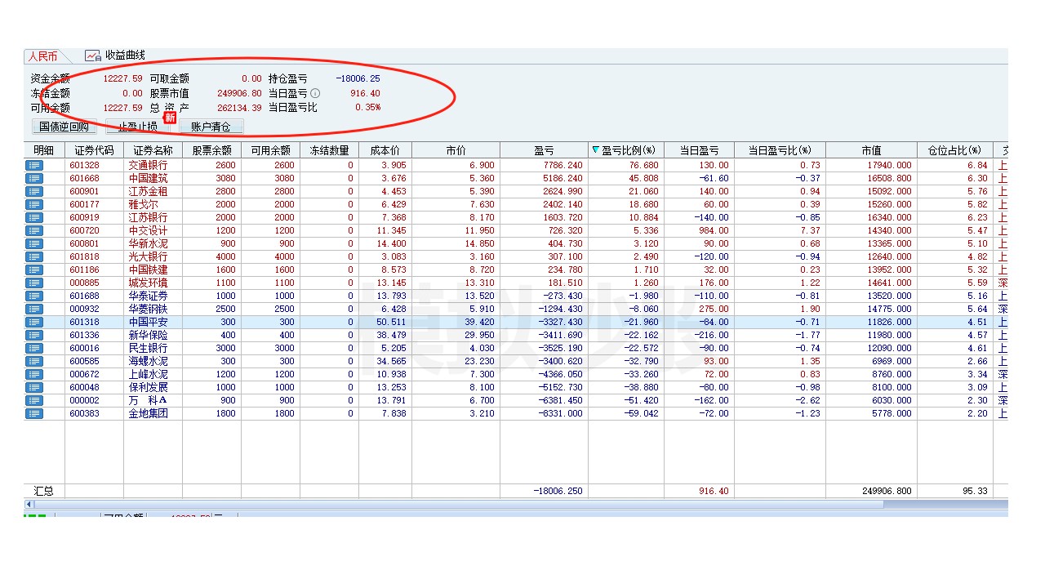Click the 股票市值 value 249906.80
Screen dimensions: 1045x588
tap(239, 93)
